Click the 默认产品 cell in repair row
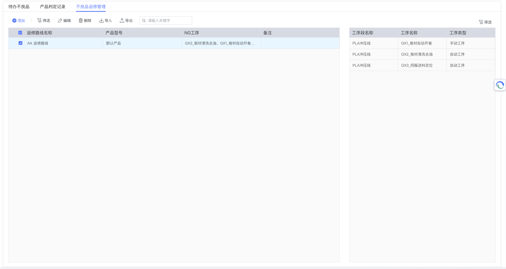506x269 pixels. pyautogui.click(x=114, y=43)
